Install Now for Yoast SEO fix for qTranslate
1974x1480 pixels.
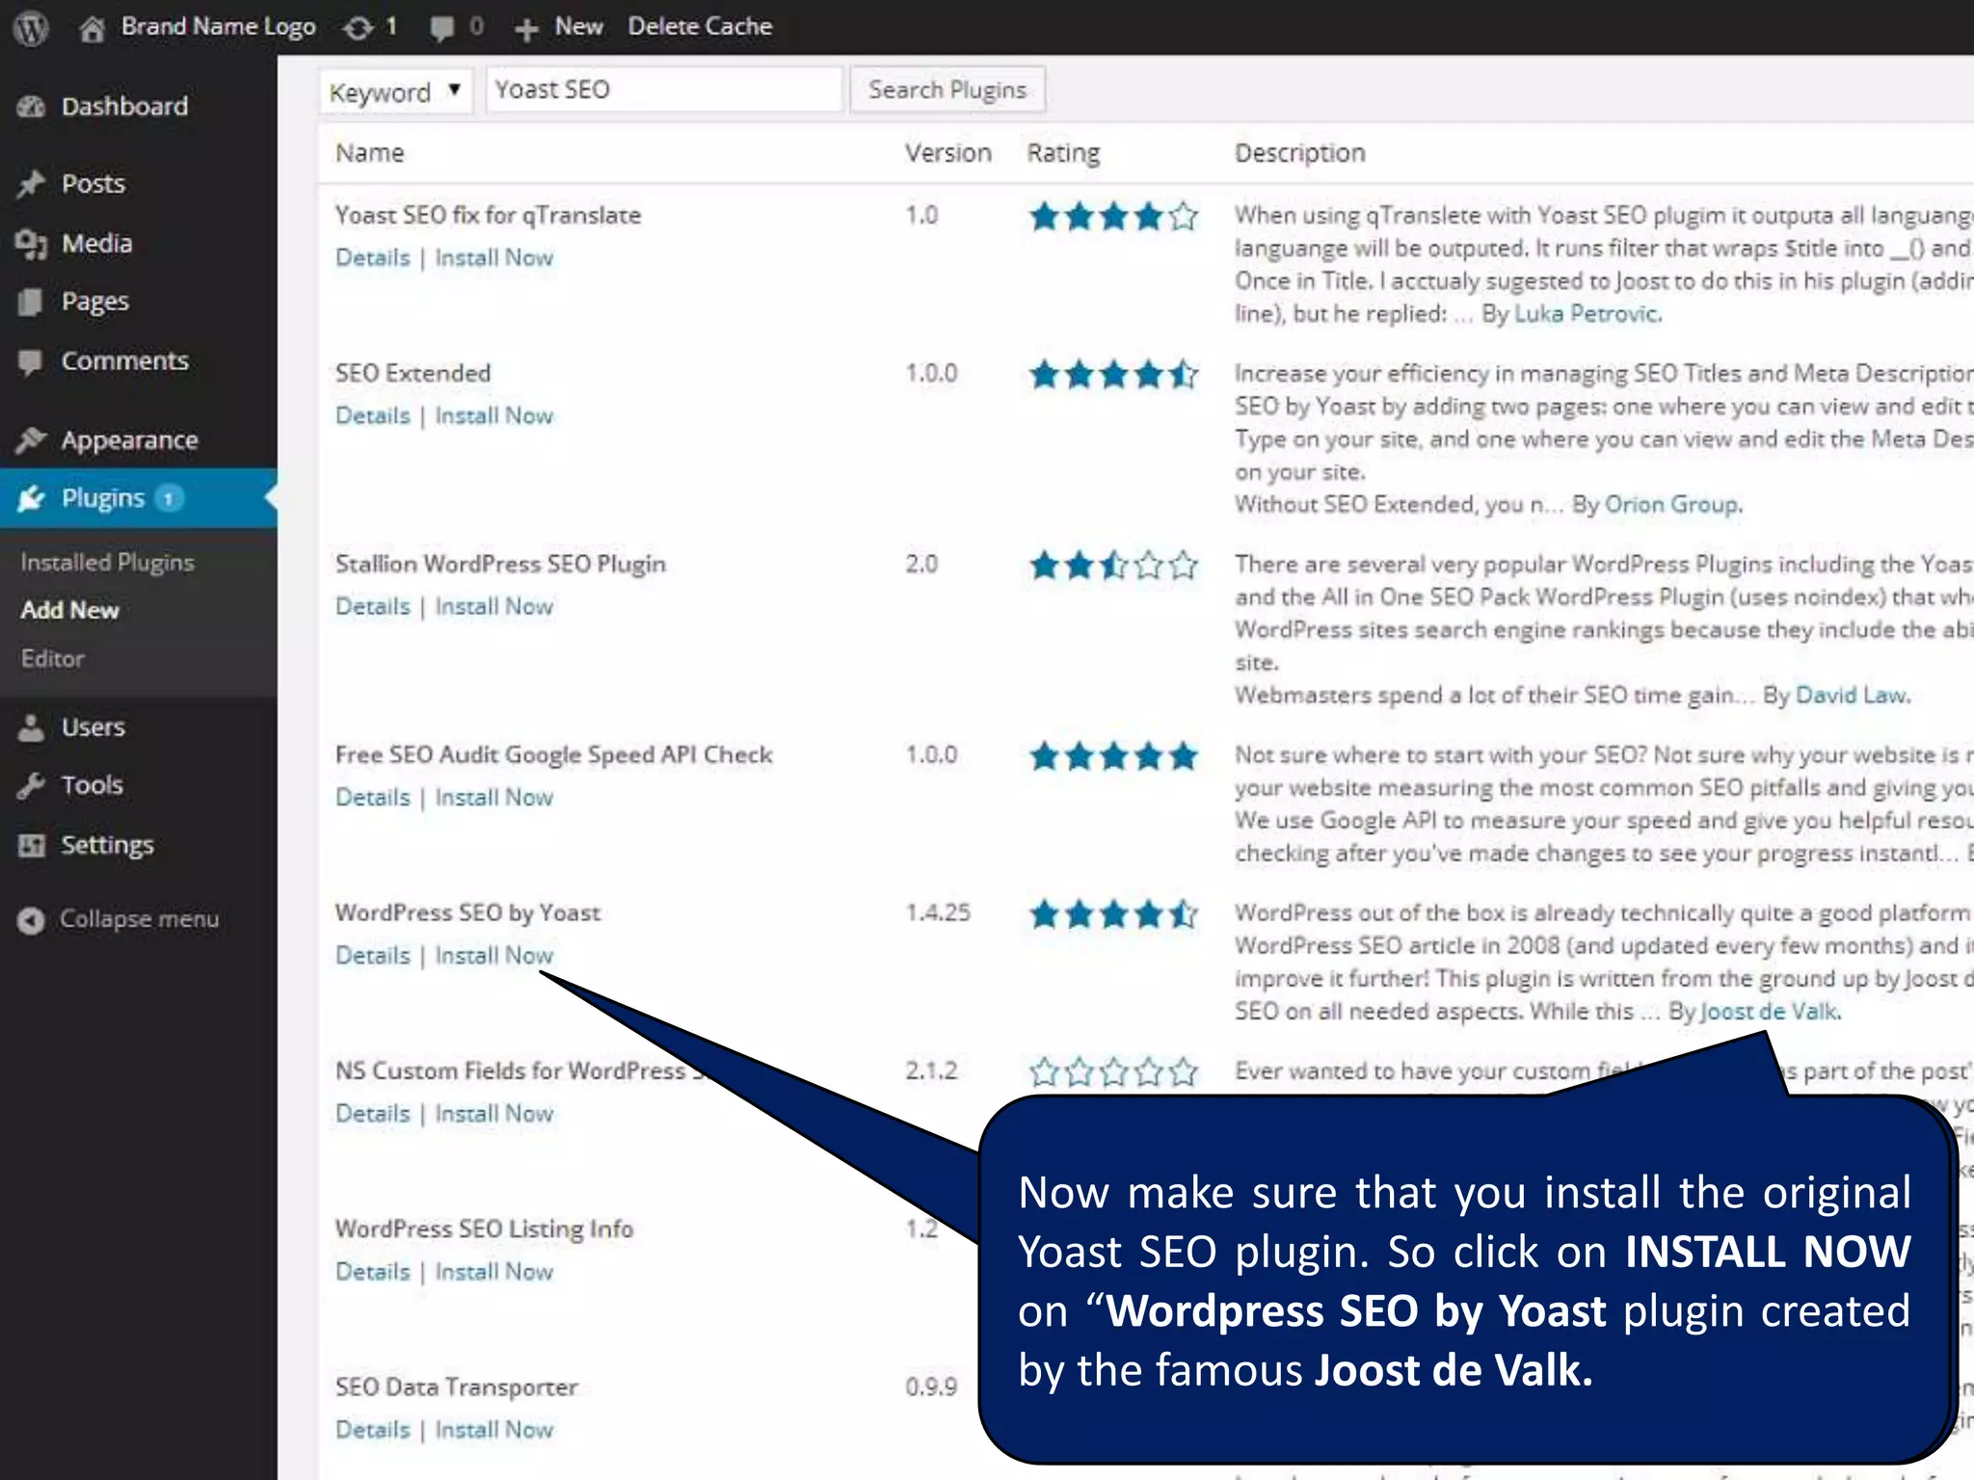pos(493,257)
